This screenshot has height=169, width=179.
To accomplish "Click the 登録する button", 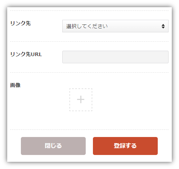I will (125, 146).
